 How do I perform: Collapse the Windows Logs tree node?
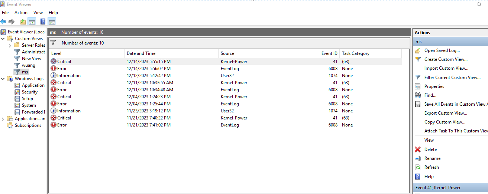point(3,79)
